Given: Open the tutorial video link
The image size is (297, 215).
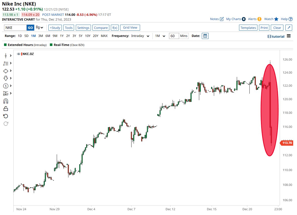Looking at the screenshot, I should [276, 36].
